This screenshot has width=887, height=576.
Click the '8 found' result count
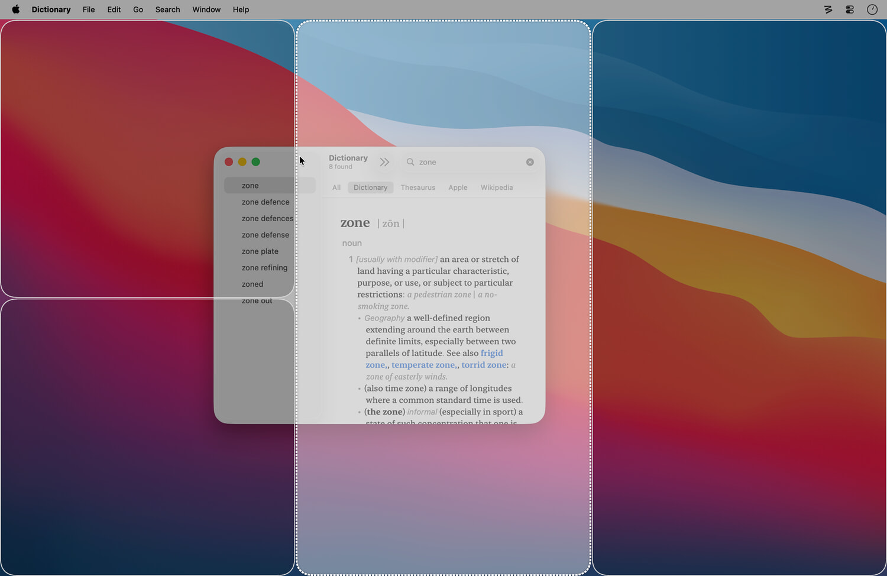(341, 167)
